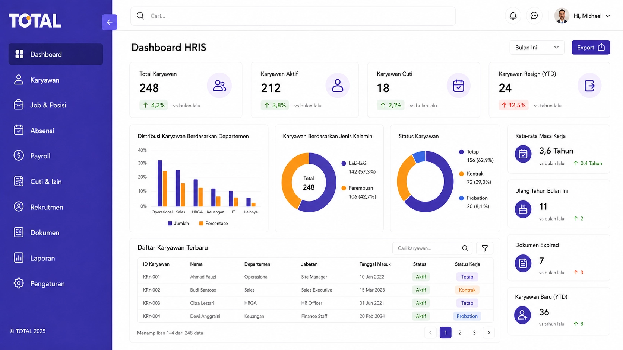Click the Karyawan Cuti calendar icon
Screen dimensions: 623x350
[x=459, y=86]
